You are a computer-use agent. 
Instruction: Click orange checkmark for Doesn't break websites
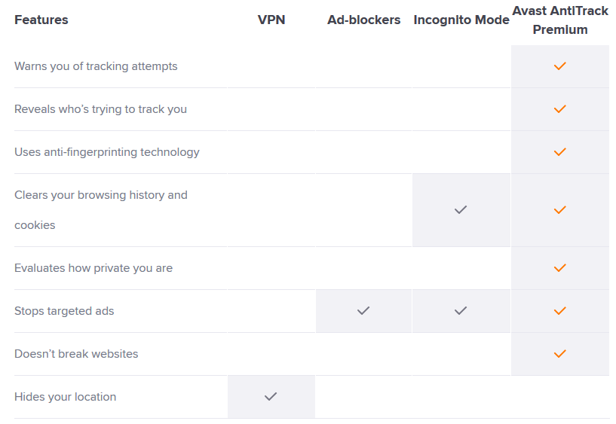559,354
